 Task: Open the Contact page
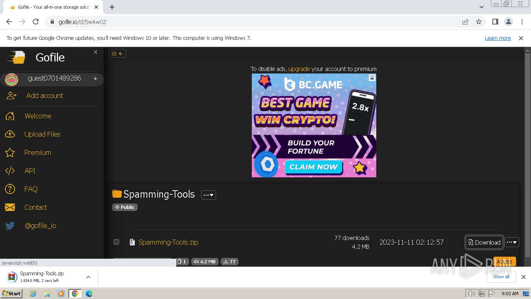coord(36,207)
